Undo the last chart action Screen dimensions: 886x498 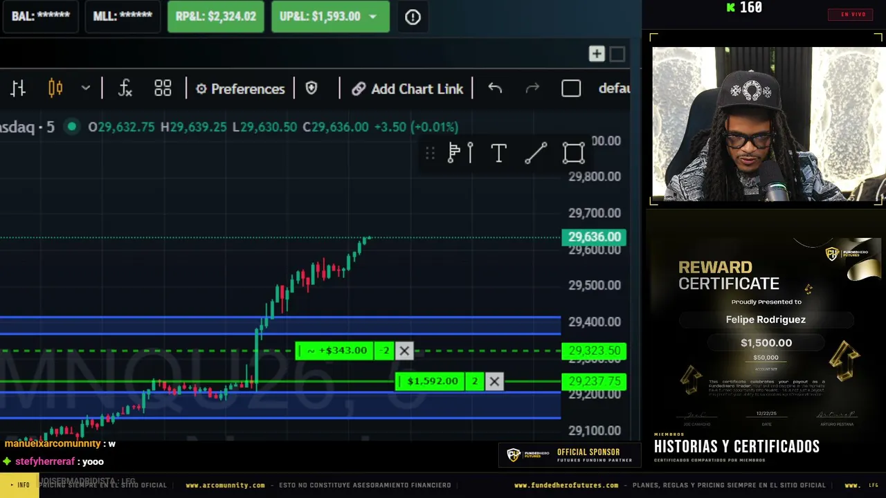(x=495, y=89)
